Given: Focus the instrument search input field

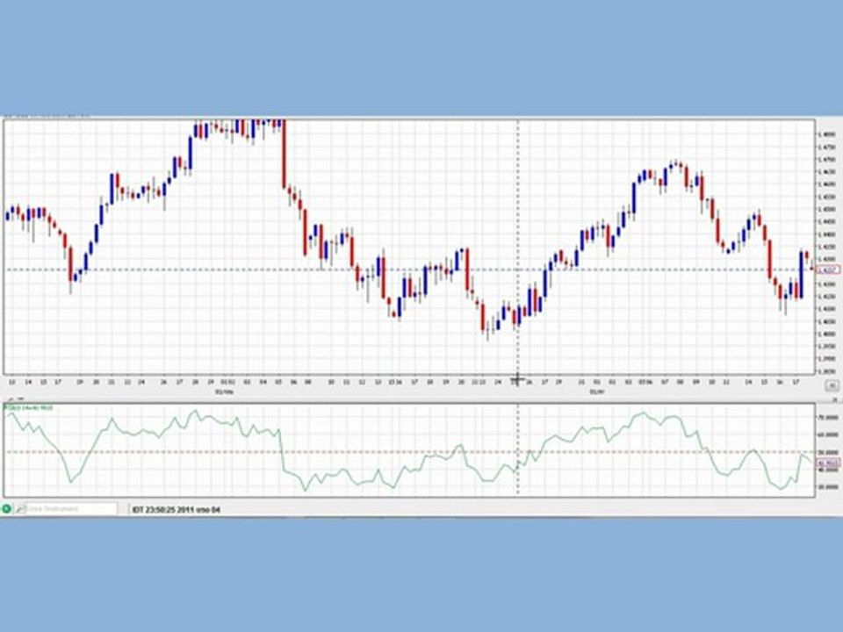Looking at the screenshot, I should click(x=71, y=508).
